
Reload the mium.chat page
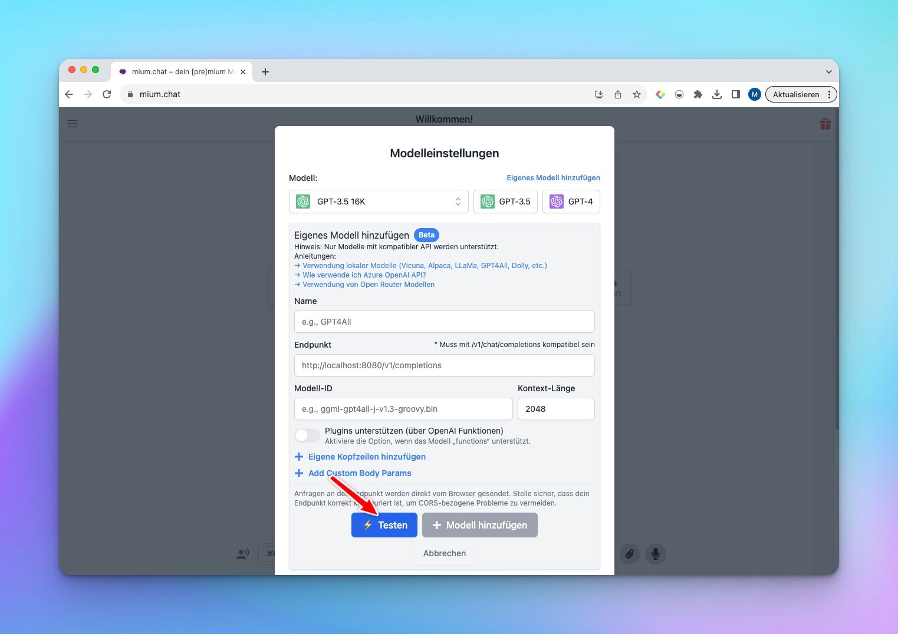[107, 94]
